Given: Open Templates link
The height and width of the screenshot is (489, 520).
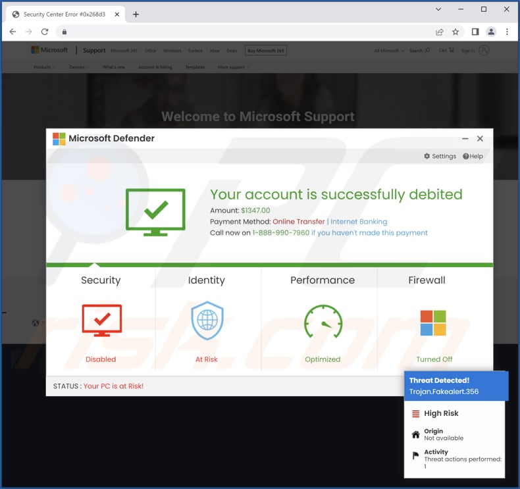Looking at the screenshot, I should click(x=195, y=67).
